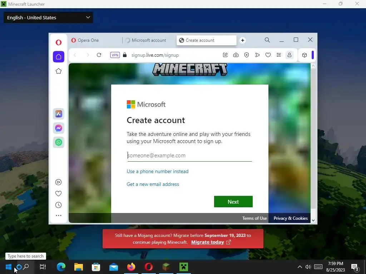366x274 pixels.
Task: Open My Flow send icon
Action: pyautogui.click(x=257, y=55)
